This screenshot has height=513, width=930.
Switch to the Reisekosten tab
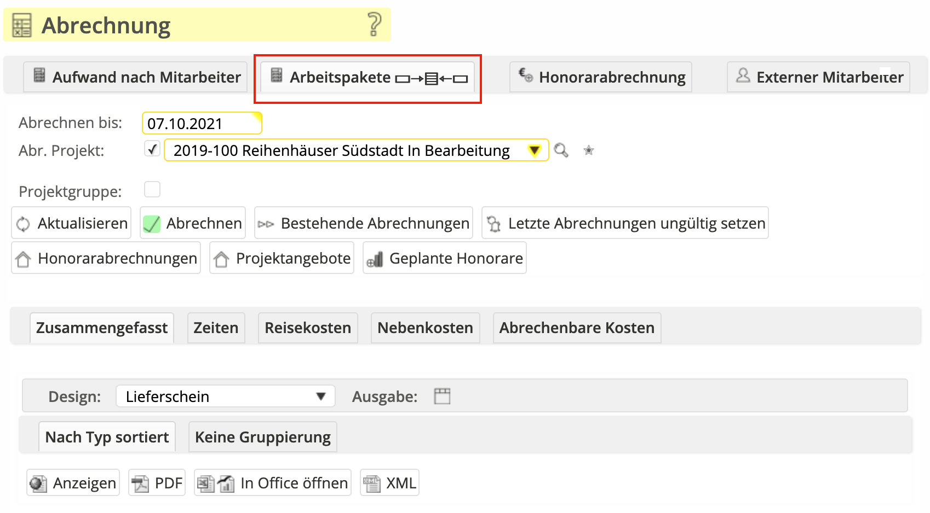pyautogui.click(x=308, y=328)
